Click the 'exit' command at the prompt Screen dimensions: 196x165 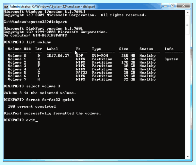point(31,120)
